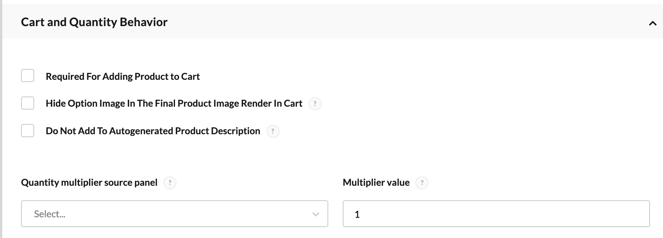Click the dropdown arrow in Select field
Screen dimensions: 663x238
click(316, 214)
